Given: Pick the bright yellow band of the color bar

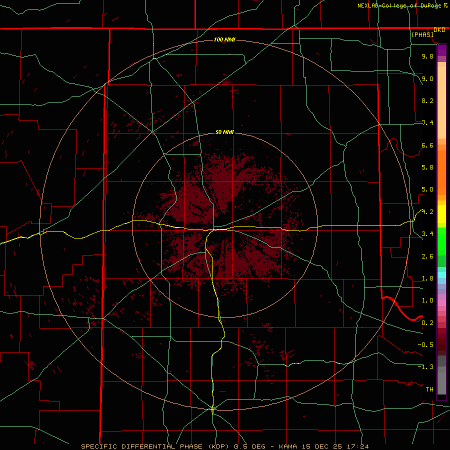Looking at the screenshot, I should click(441, 214).
